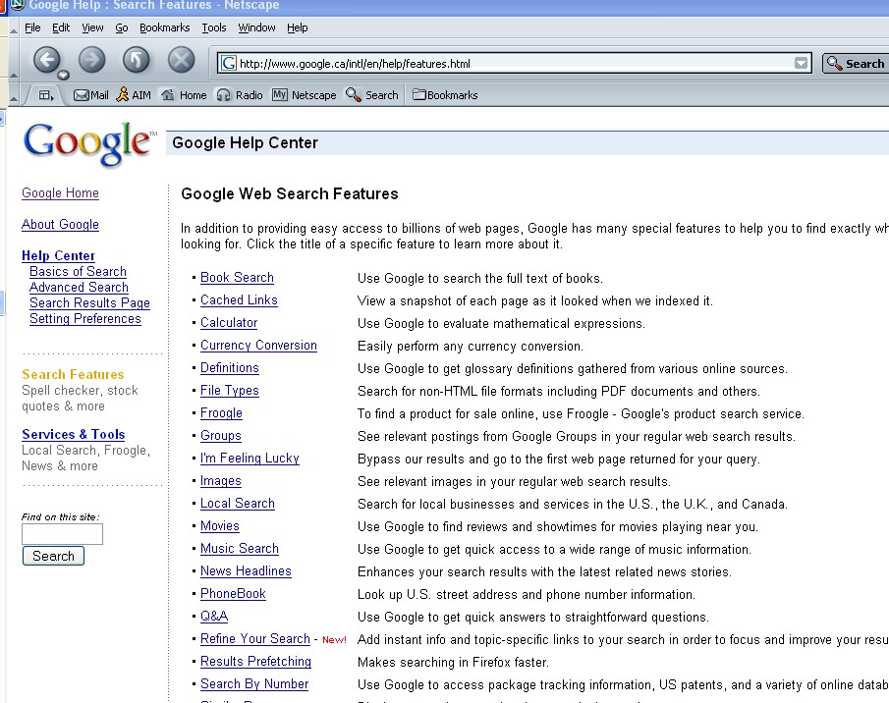Open the Local Search feature link
This screenshot has height=703, width=889.
tap(238, 504)
